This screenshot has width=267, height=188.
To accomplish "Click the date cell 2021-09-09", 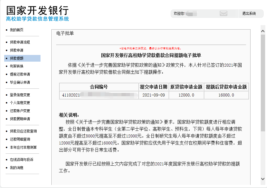I will click(x=154, y=95).
